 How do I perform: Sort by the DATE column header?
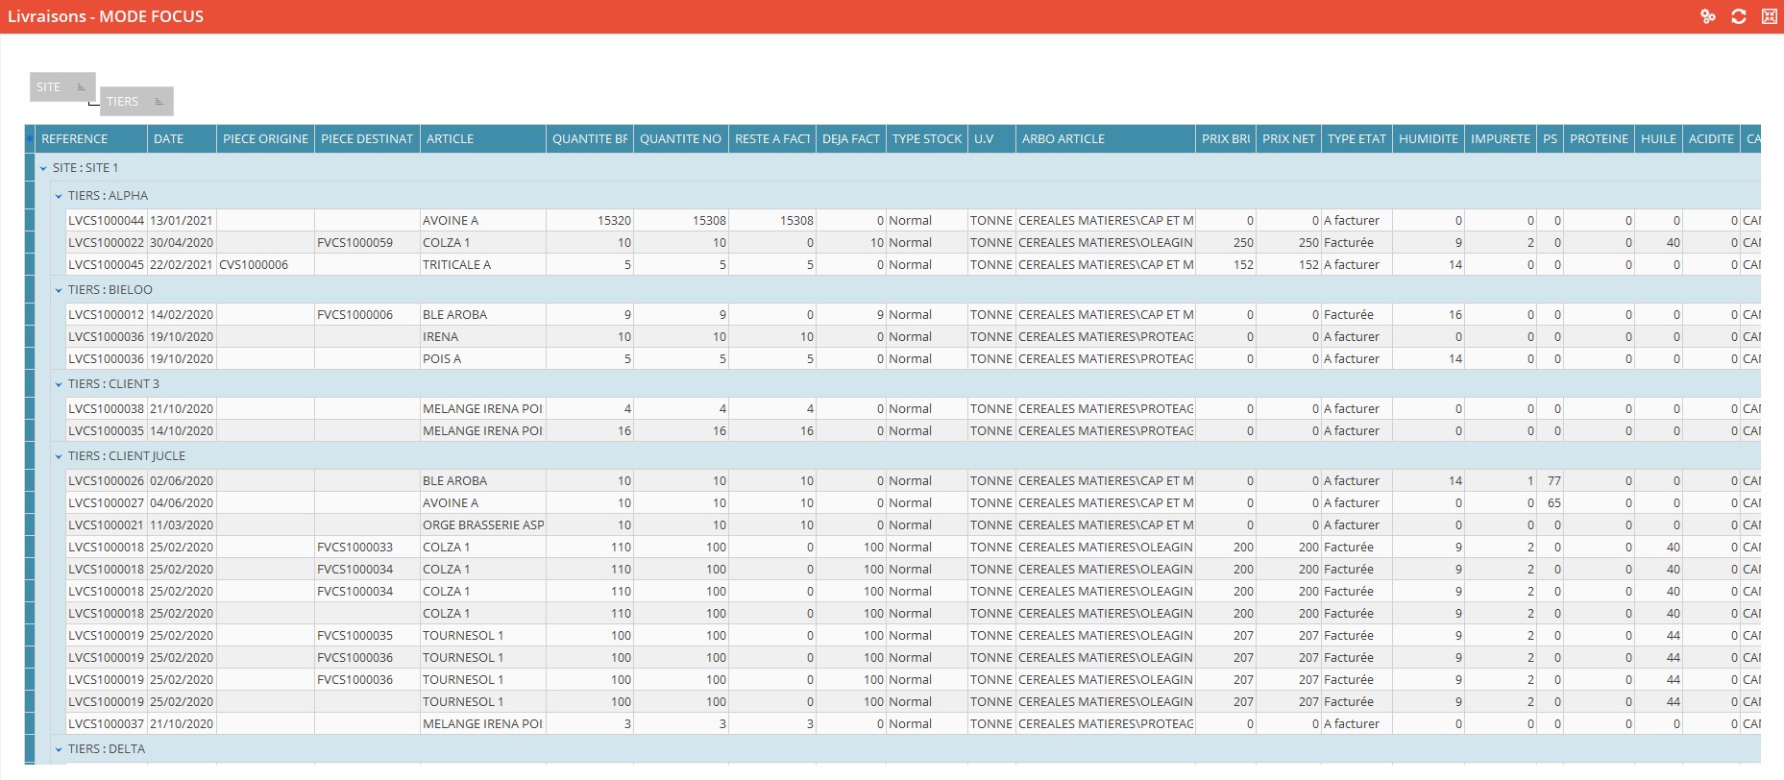(x=181, y=139)
